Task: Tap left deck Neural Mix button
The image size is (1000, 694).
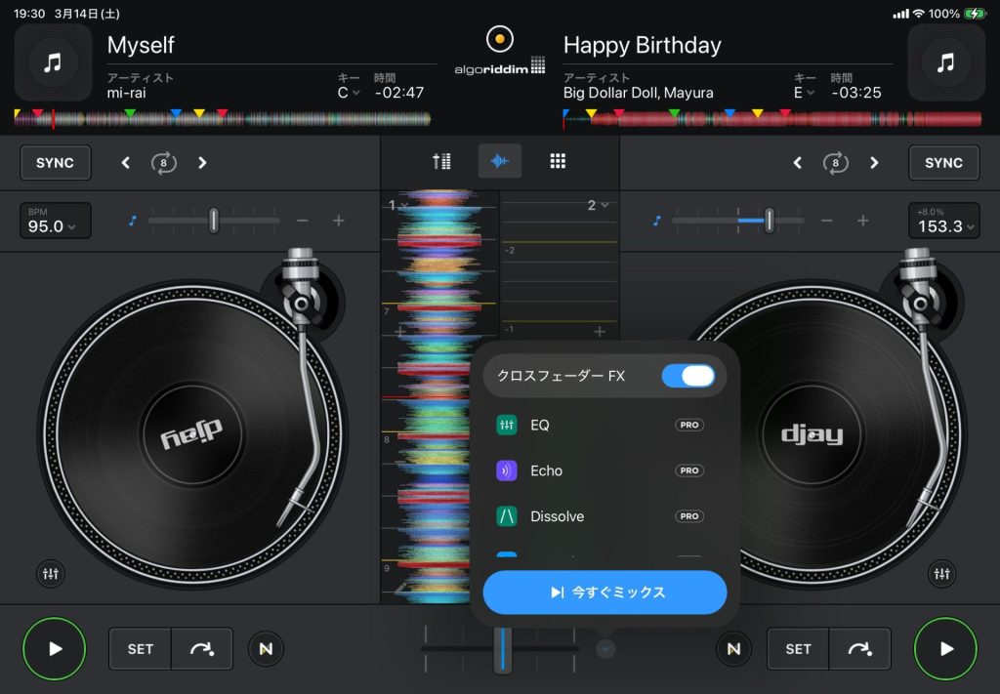Action: click(x=266, y=648)
